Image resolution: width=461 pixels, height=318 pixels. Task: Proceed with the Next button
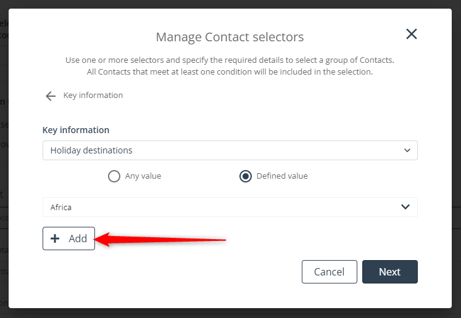click(390, 272)
